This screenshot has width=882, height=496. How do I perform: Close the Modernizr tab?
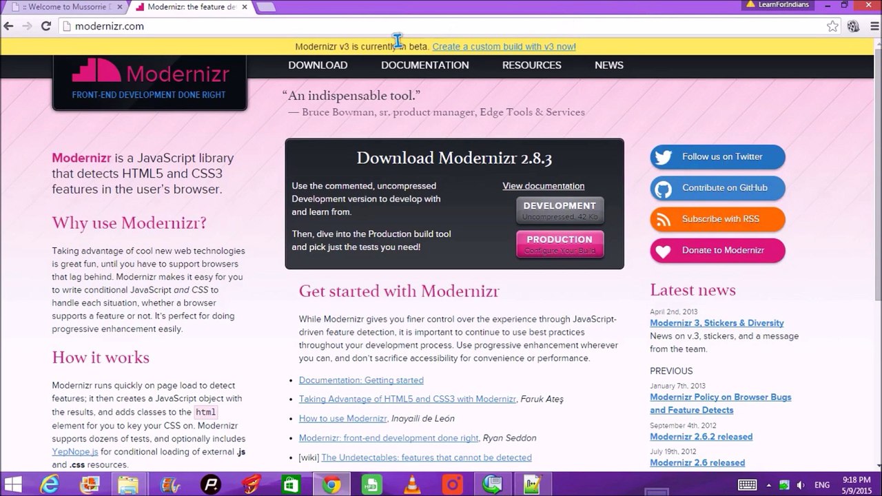click(x=244, y=7)
